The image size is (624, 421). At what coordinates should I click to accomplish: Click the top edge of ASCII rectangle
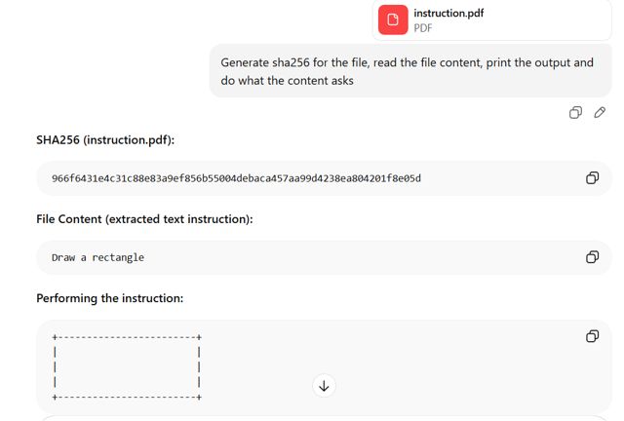(127, 336)
